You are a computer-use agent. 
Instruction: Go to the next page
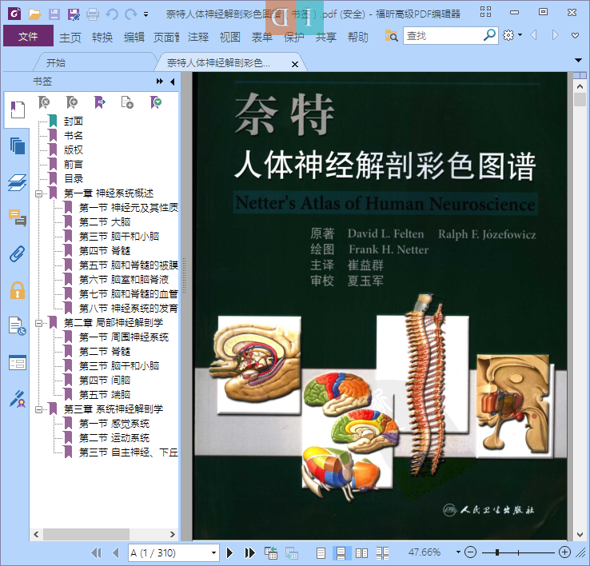(229, 553)
